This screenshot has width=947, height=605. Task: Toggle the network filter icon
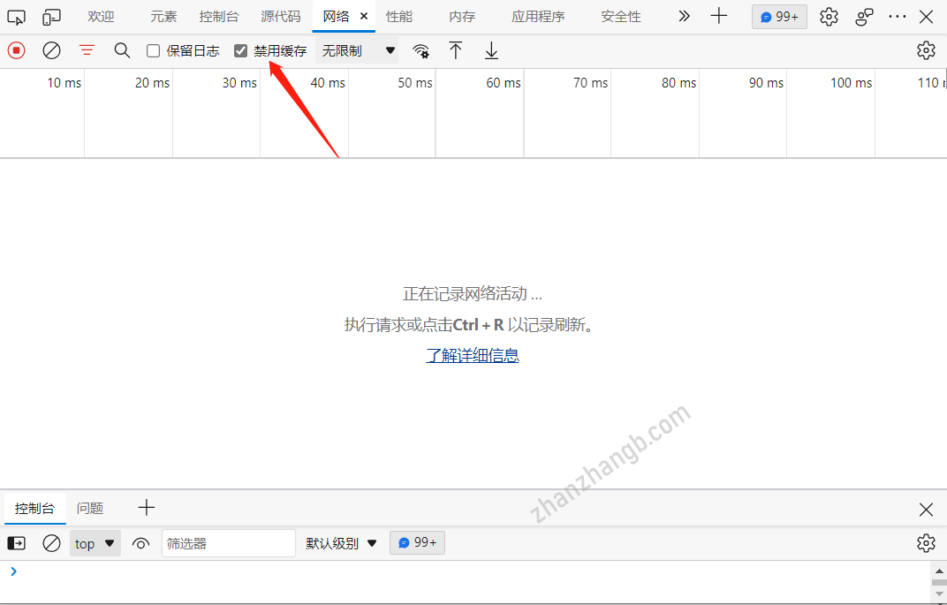[87, 51]
